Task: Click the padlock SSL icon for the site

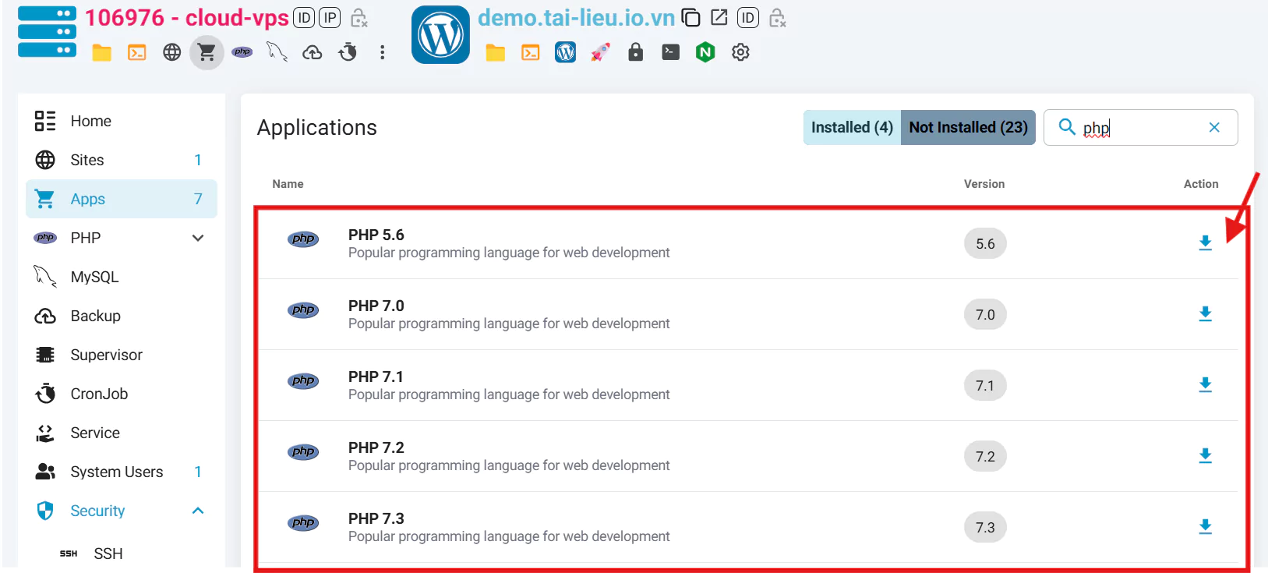Action: 636,52
